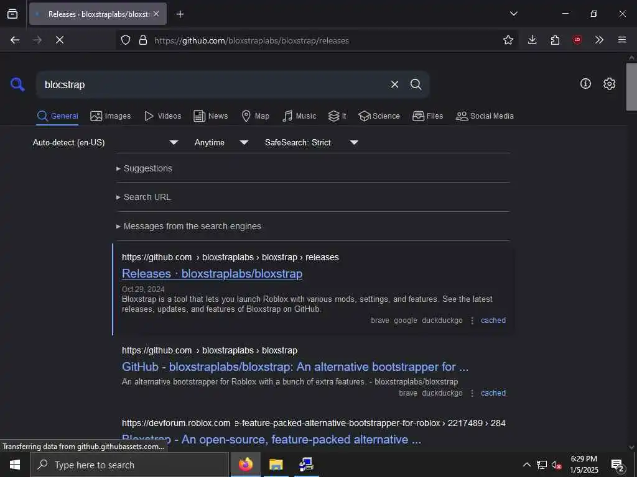This screenshot has height=477, width=637.
Task: Switch to Map search category
Action: pyautogui.click(x=256, y=116)
